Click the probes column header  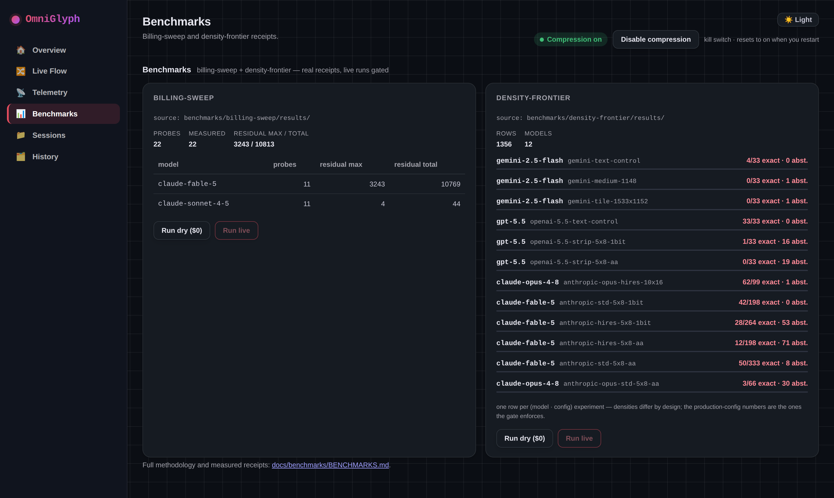[x=285, y=164]
